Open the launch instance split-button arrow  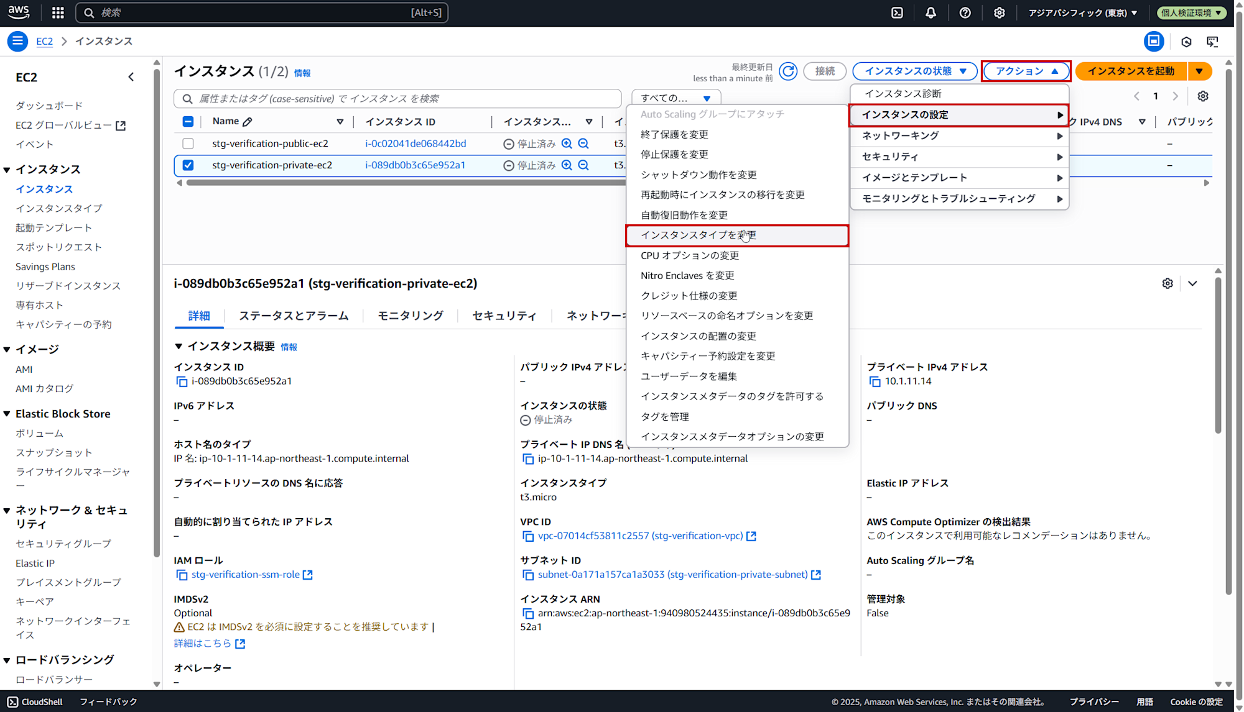[1199, 71]
